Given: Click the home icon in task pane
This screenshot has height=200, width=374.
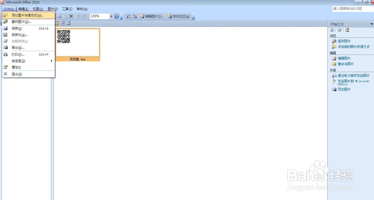Looking at the screenshot, I should click(347, 30).
